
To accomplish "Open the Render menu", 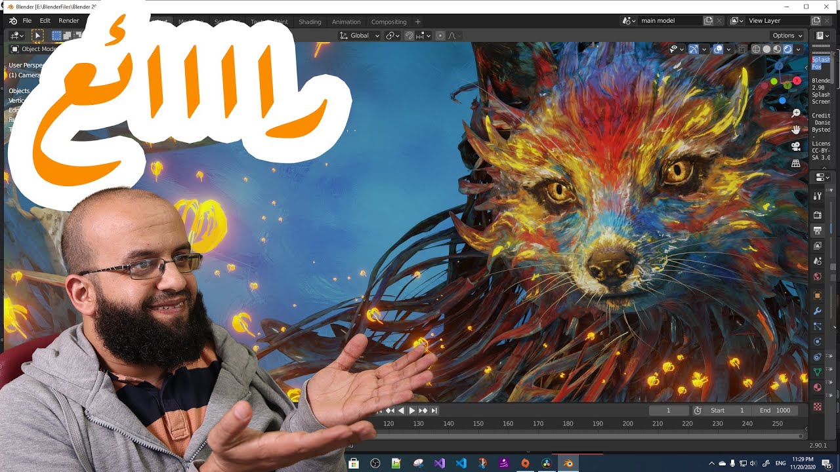I will [69, 21].
